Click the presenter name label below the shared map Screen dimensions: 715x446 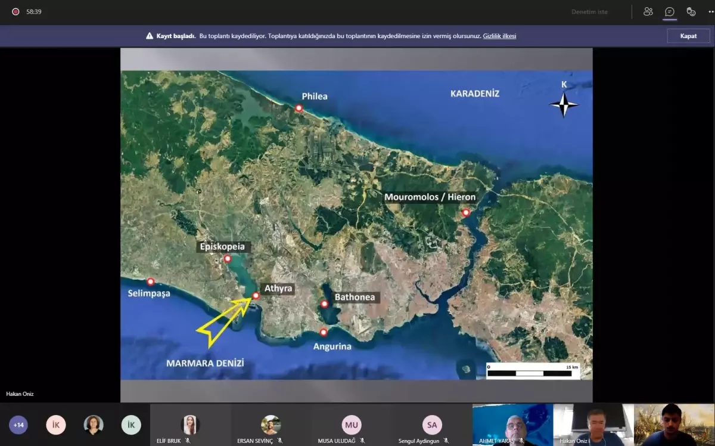[x=20, y=394]
